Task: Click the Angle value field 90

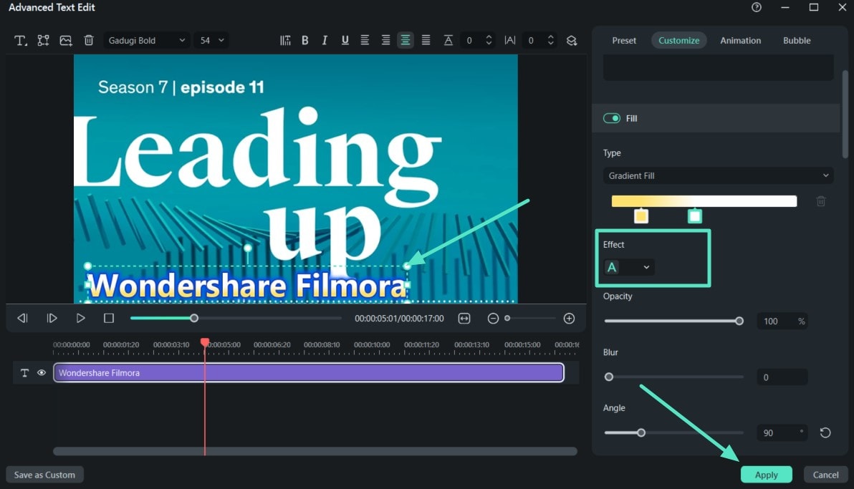Action: [782, 433]
